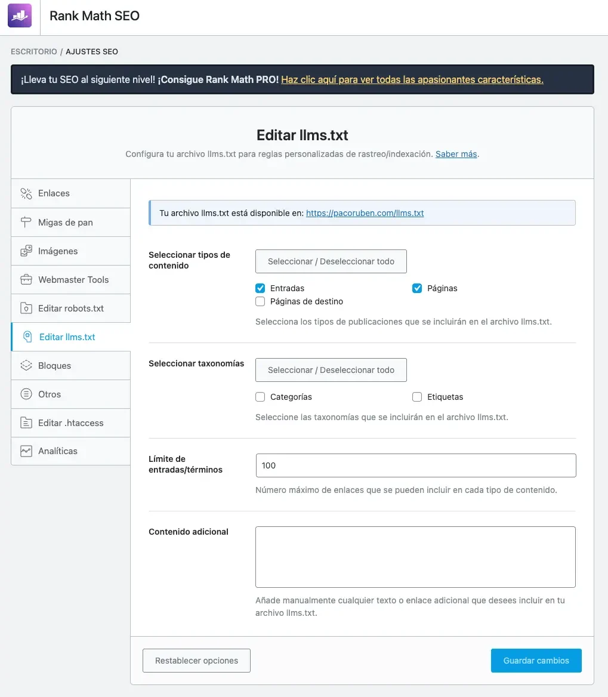This screenshot has width=608, height=697.
Task: Uncheck the Etiquetas taxonomy box
Action: tap(416, 396)
